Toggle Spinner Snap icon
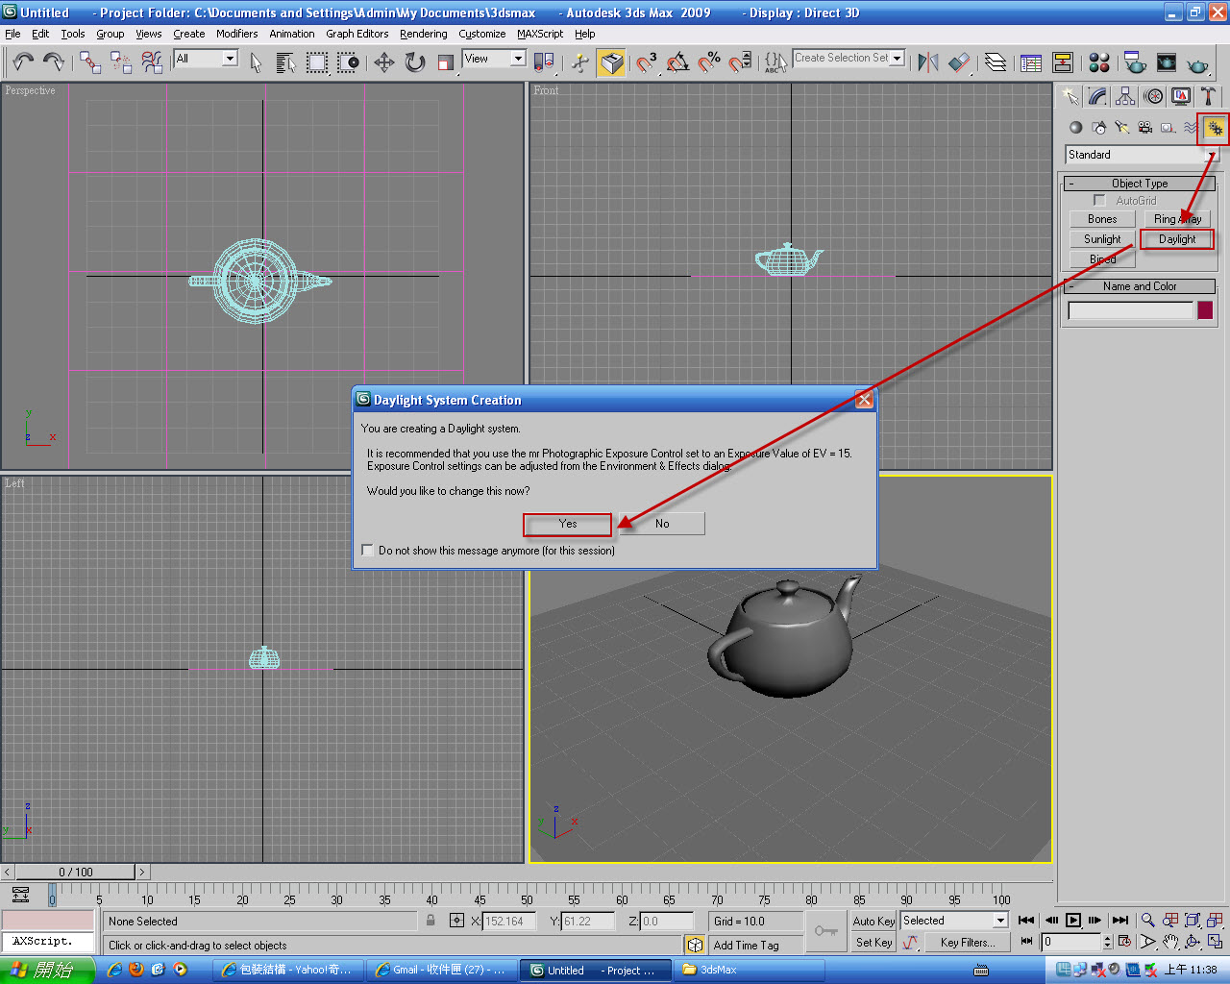 point(740,62)
